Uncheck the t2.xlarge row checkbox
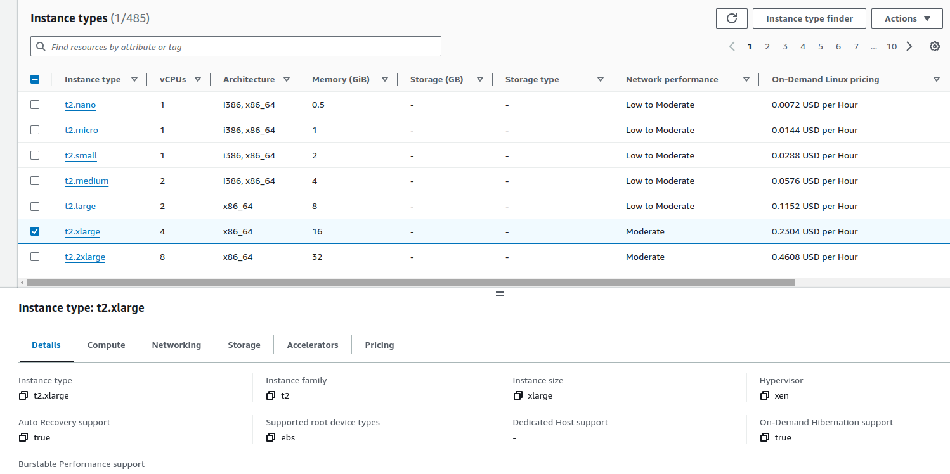This screenshot has width=950, height=474. point(35,231)
